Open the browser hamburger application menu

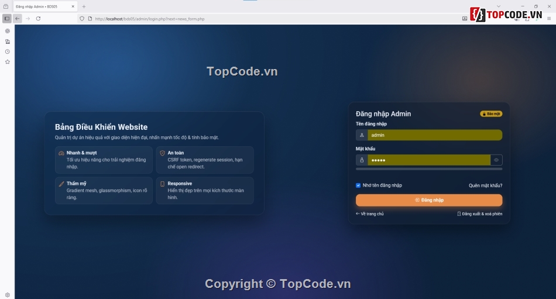(549, 19)
